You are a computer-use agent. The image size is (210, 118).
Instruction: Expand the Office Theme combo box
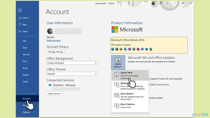click(72, 74)
